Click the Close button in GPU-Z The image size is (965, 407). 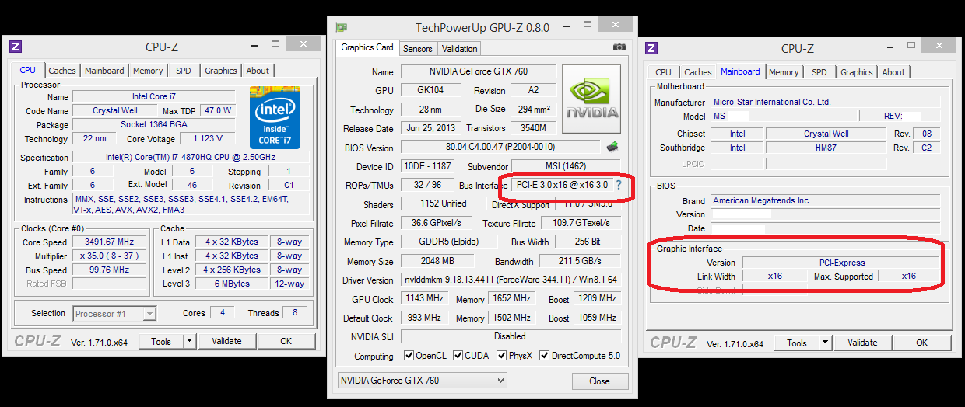tap(599, 381)
